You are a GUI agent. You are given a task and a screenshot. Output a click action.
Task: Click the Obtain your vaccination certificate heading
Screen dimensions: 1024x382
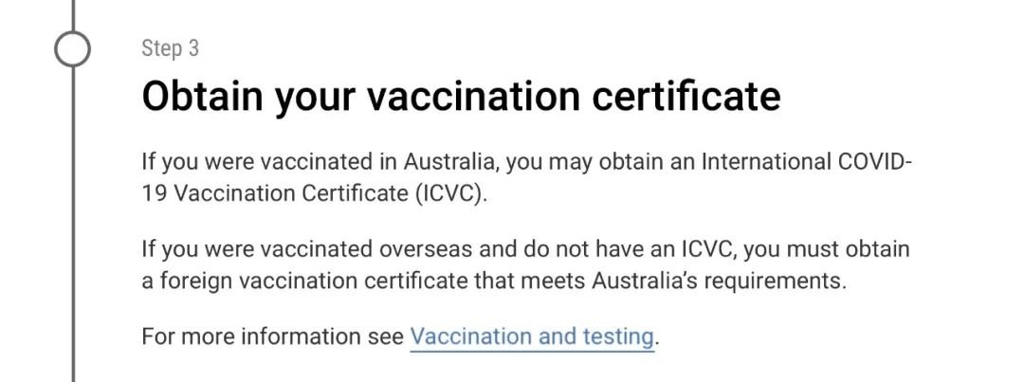click(x=461, y=97)
